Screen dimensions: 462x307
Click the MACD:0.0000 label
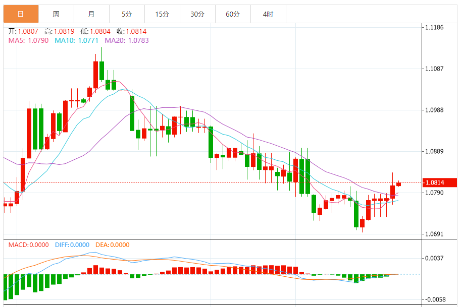pos(29,245)
